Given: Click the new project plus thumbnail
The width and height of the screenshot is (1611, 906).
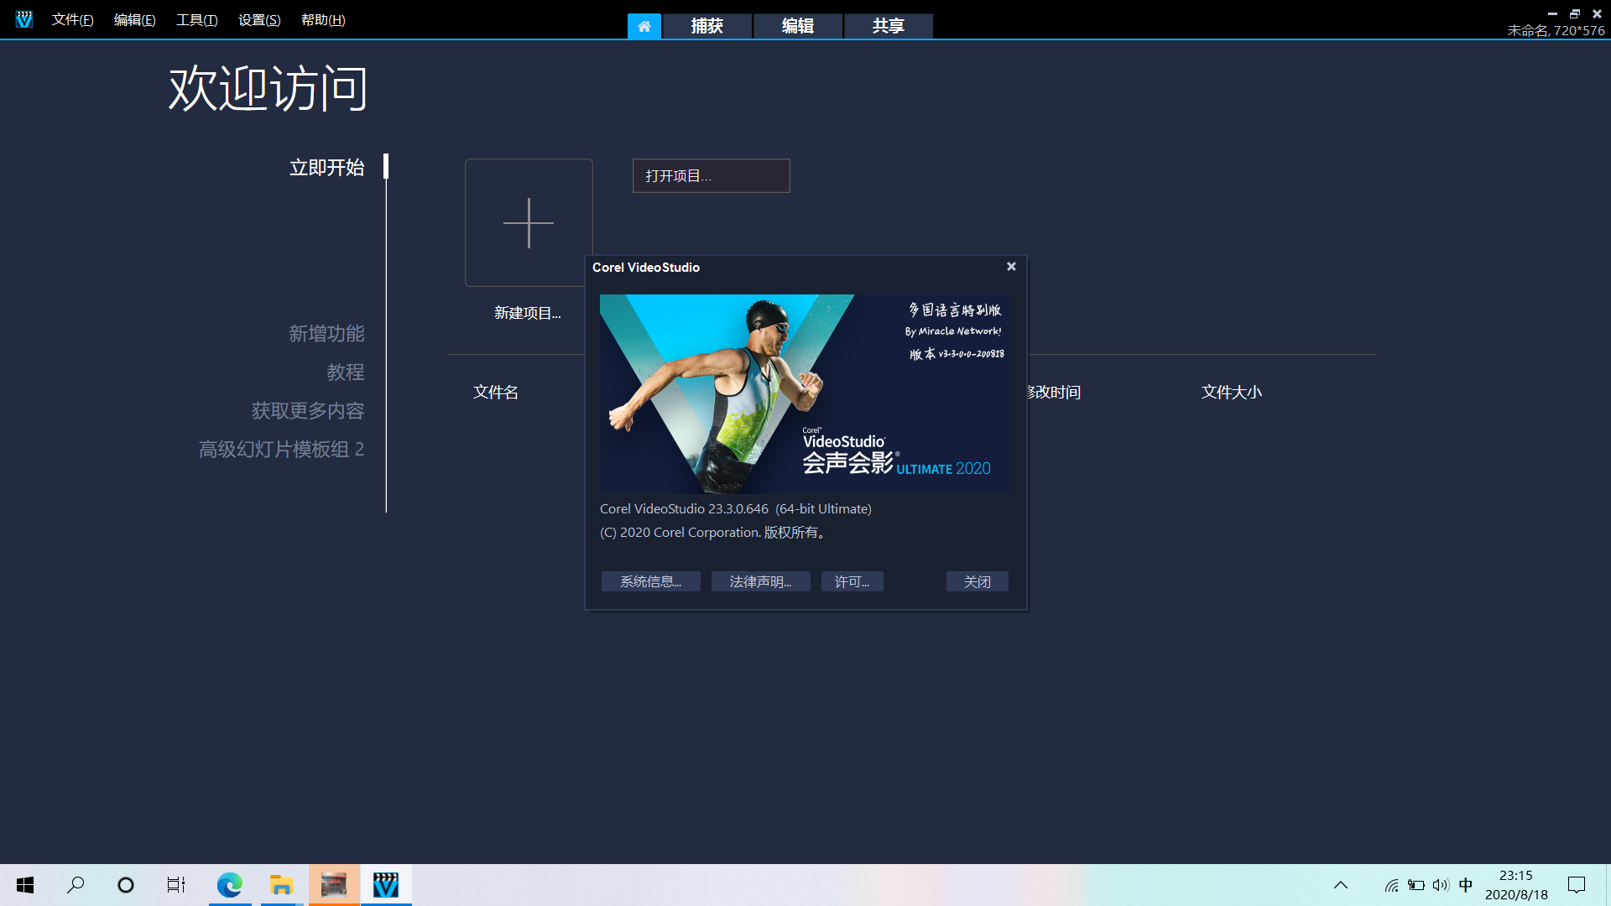Looking at the screenshot, I should click(x=529, y=222).
